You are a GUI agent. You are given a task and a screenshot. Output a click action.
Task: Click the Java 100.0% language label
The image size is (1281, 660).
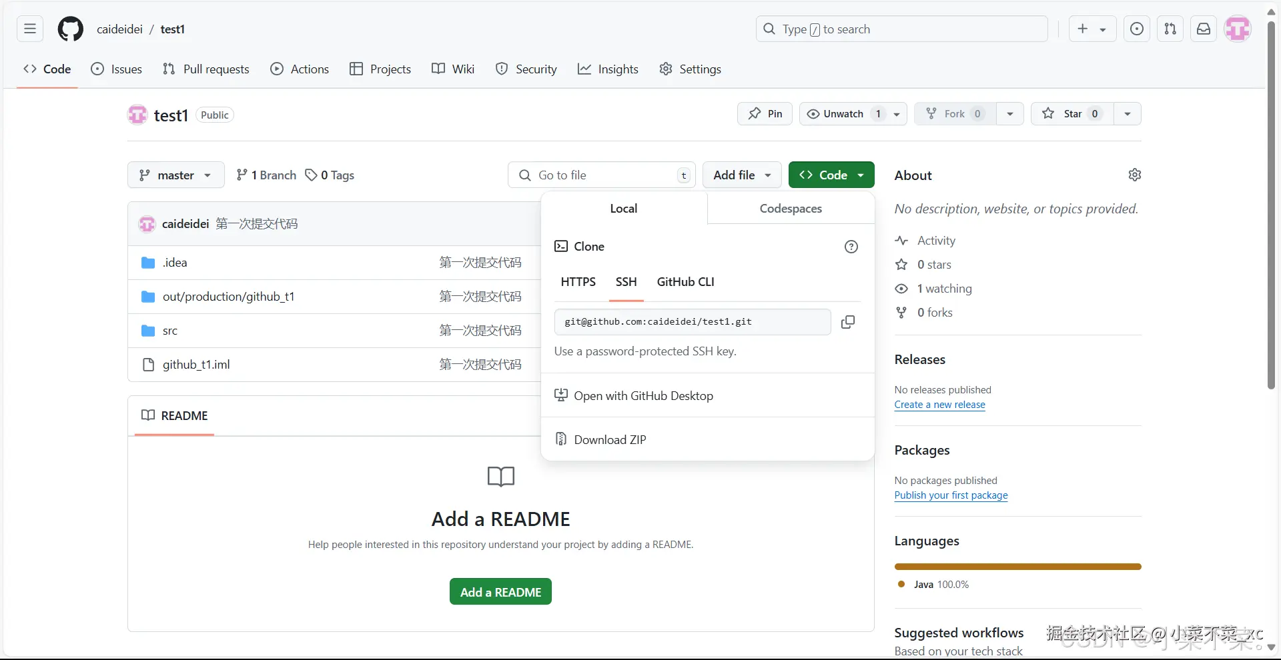[x=934, y=585]
